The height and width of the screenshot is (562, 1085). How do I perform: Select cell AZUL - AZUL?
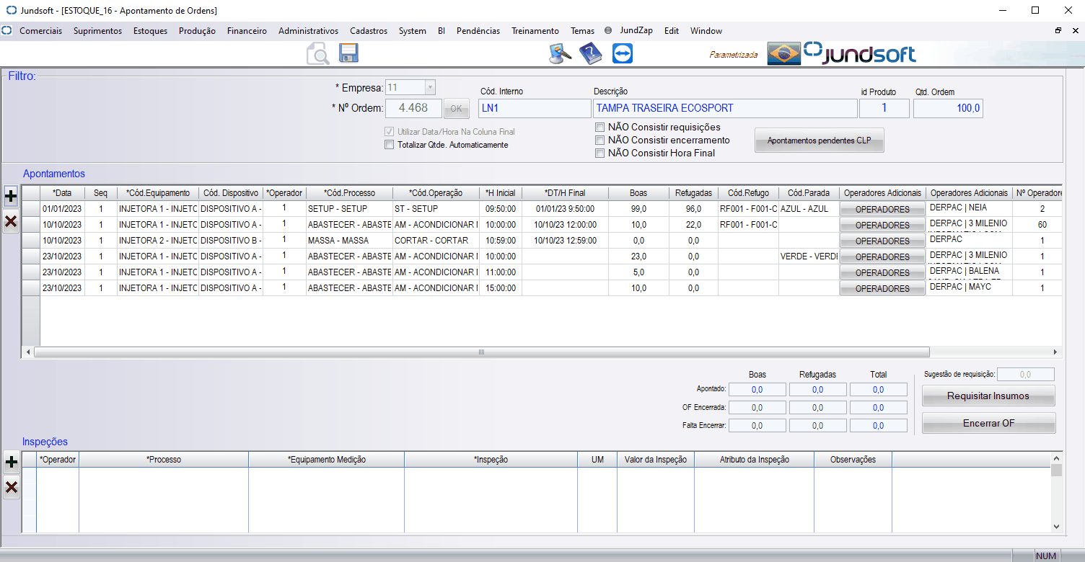point(809,209)
